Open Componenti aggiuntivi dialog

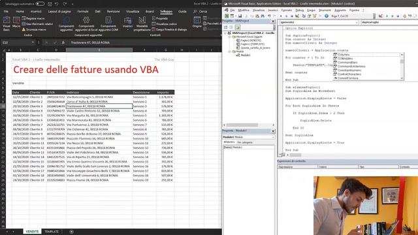tap(67, 24)
